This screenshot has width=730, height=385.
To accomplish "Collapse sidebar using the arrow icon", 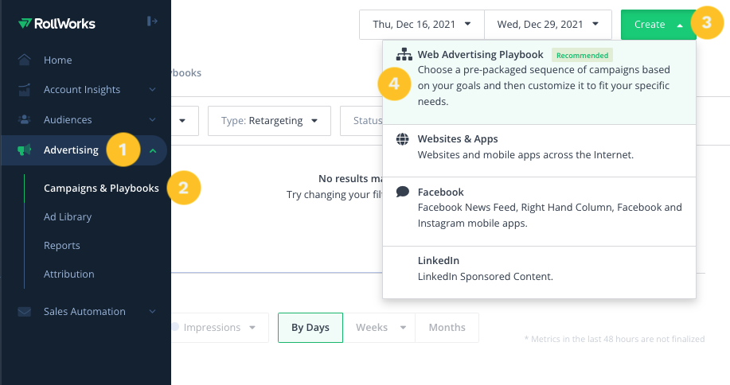I will 152,21.
